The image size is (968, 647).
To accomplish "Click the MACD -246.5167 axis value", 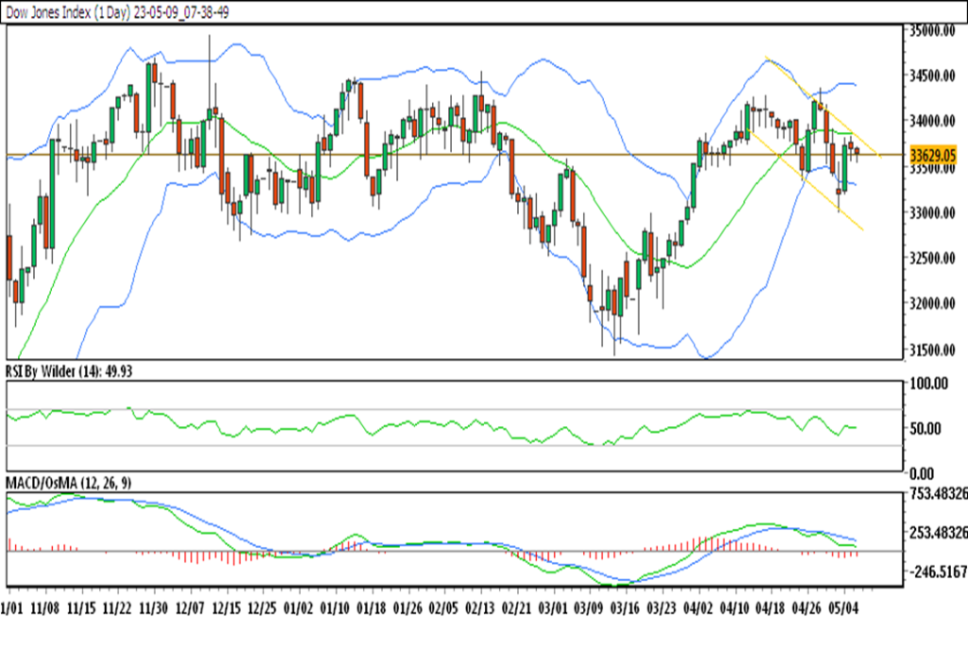I will pyautogui.click(x=939, y=571).
